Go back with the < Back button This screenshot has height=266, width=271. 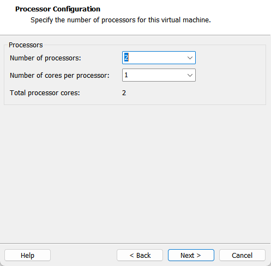point(140,255)
